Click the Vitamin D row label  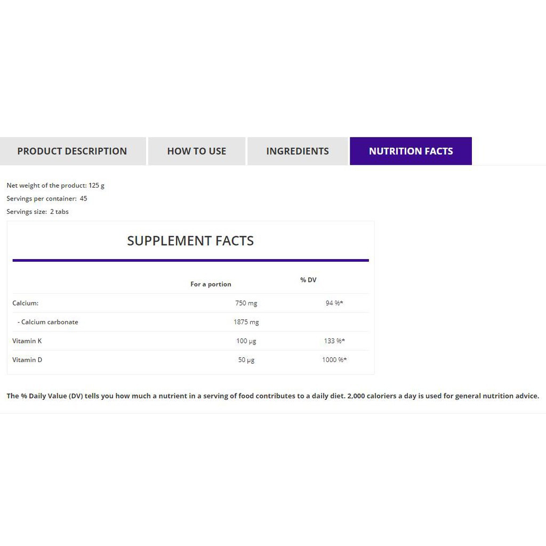click(x=27, y=360)
